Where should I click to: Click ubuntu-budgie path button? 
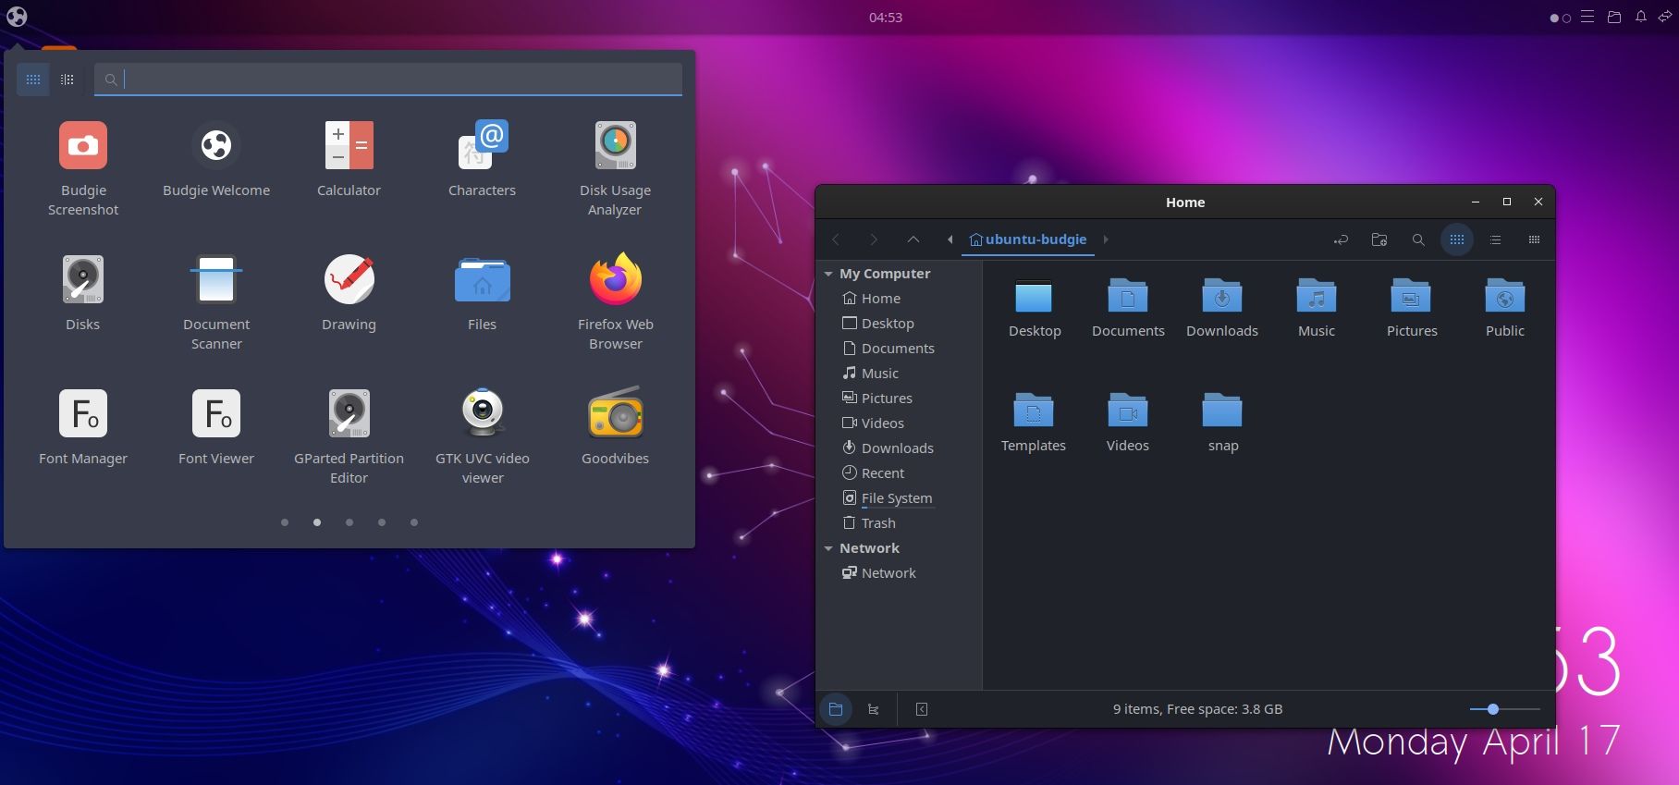1028,239
